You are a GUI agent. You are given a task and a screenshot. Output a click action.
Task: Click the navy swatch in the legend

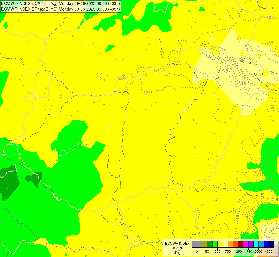[271, 244]
